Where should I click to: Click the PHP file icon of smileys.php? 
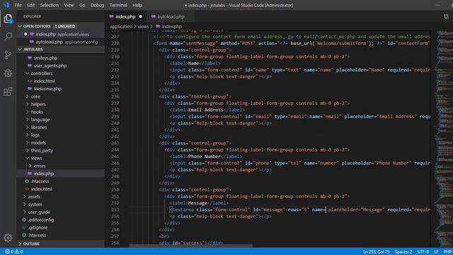click(x=30, y=58)
